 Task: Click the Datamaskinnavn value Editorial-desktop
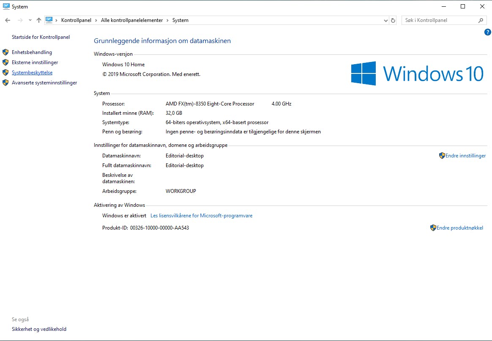(184, 156)
